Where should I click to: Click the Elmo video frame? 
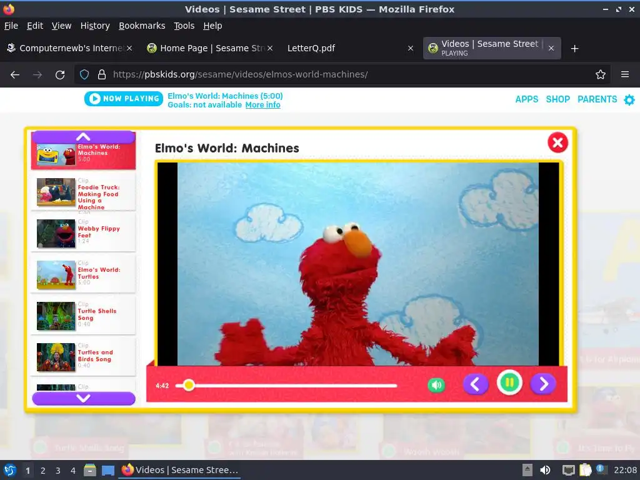[358, 264]
